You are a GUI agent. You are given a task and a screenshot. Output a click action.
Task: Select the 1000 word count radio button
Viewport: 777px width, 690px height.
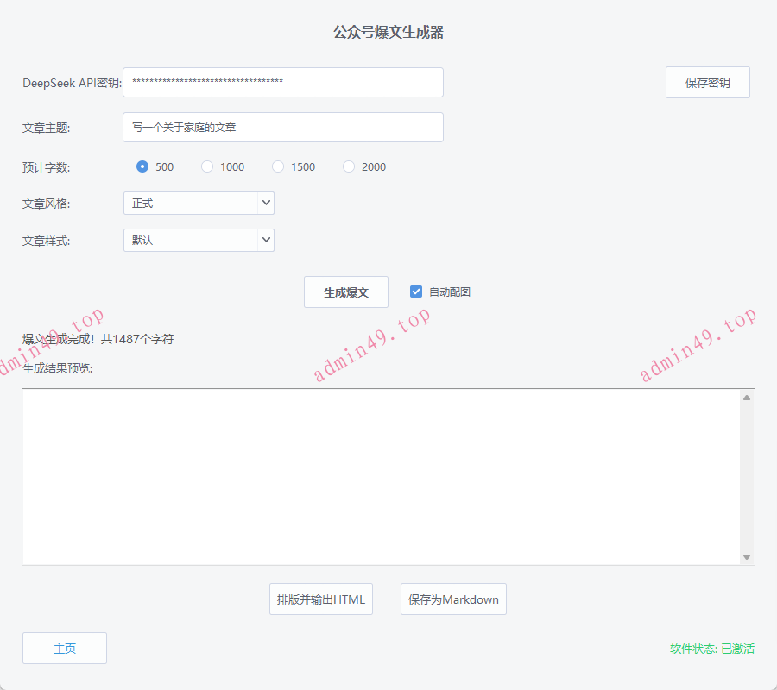pos(207,166)
